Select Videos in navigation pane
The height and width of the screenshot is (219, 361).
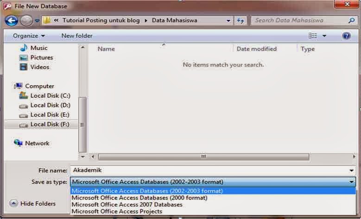[x=40, y=67]
